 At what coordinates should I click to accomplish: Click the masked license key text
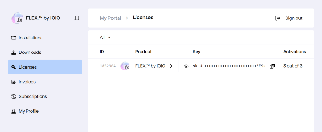[x=229, y=66]
